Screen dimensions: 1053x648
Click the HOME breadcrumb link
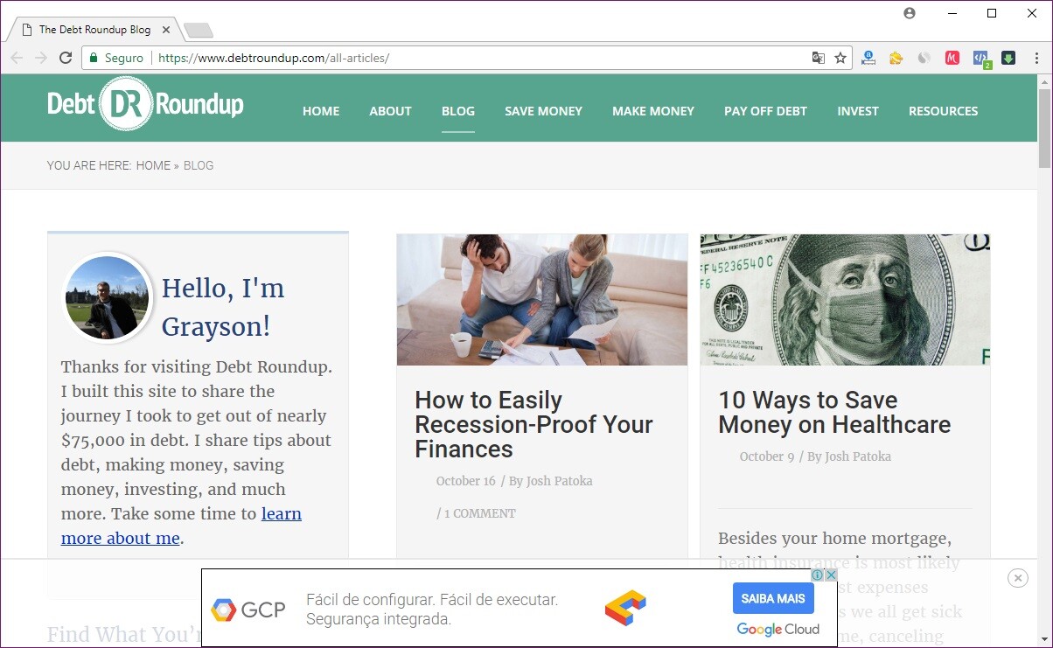pos(153,165)
